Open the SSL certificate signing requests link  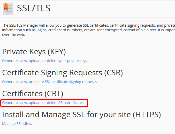point(50,82)
